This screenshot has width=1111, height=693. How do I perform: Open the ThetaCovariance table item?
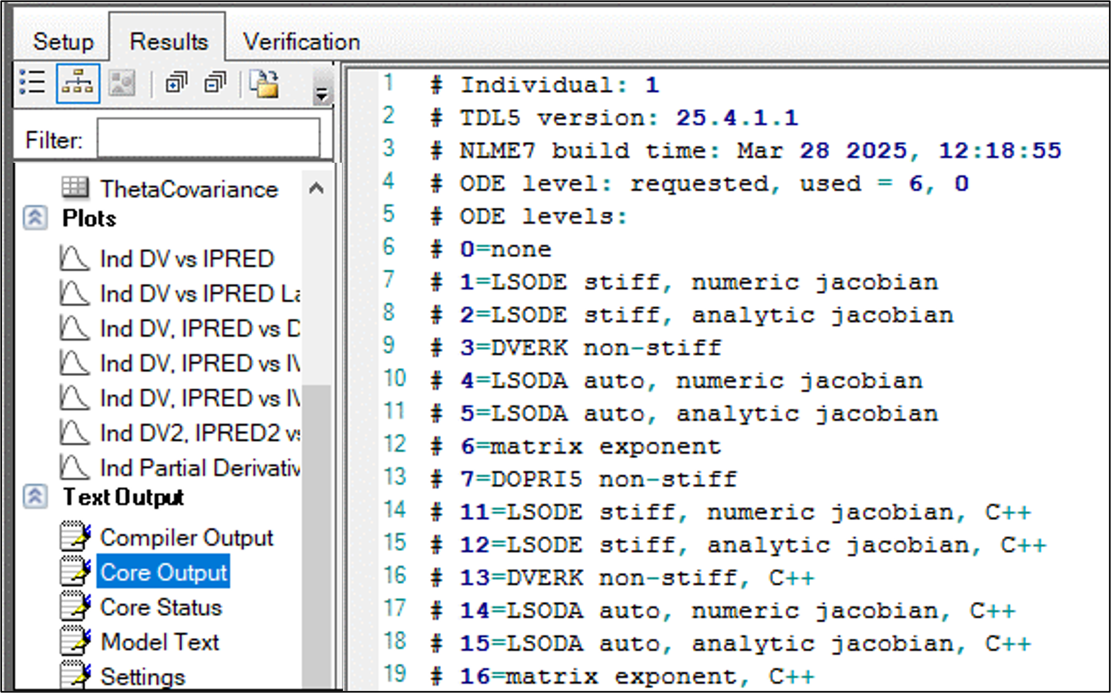(x=189, y=189)
